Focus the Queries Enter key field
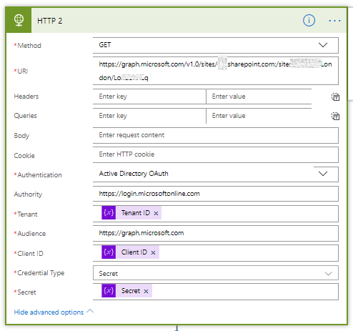Screen dimensions: 353x331 tap(149, 116)
